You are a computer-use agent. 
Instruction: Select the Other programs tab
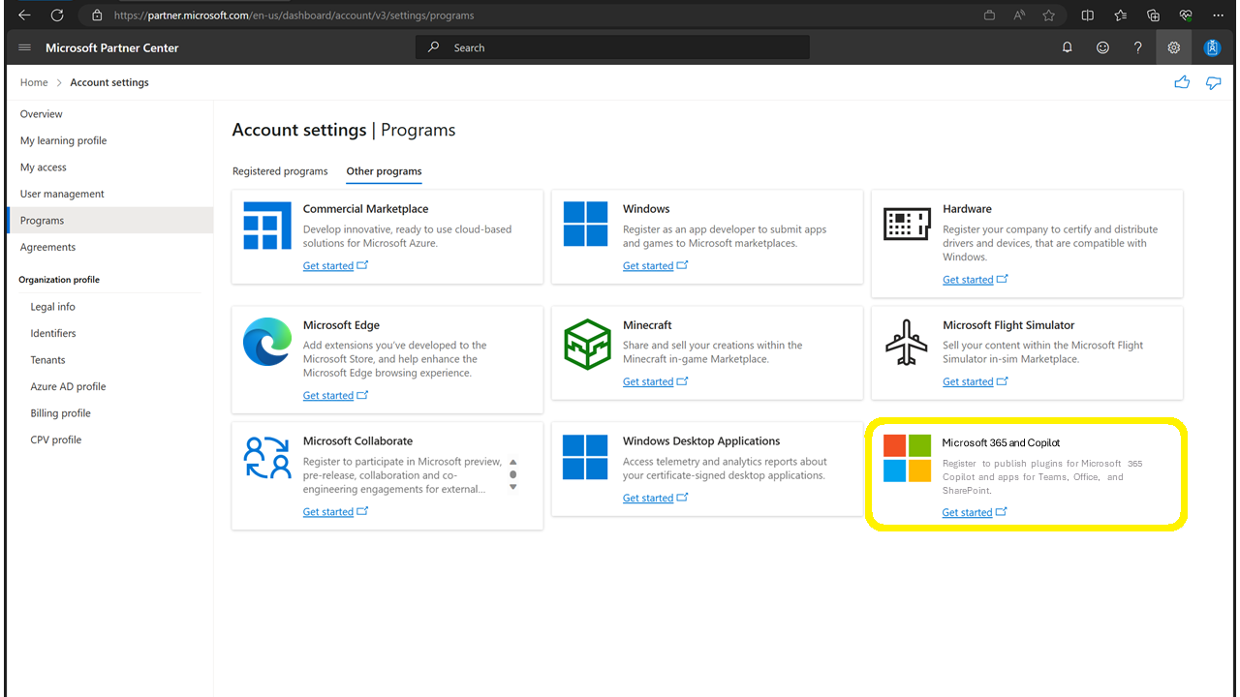[384, 171]
